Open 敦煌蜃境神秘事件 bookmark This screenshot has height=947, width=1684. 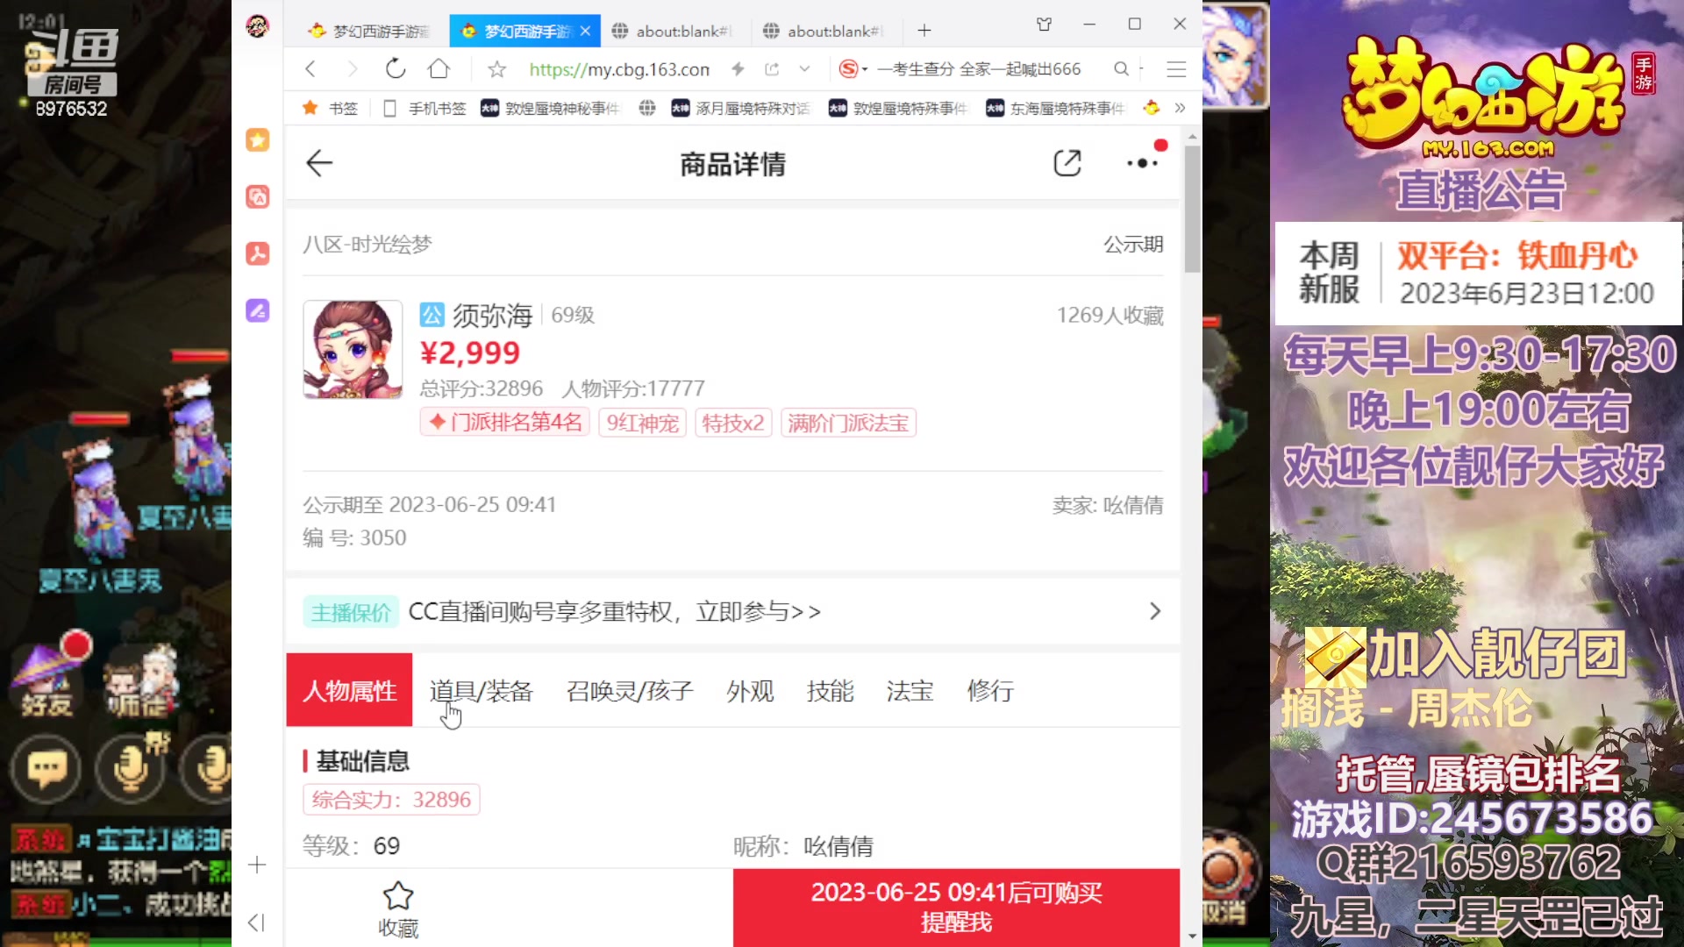click(x=550, y=108)
